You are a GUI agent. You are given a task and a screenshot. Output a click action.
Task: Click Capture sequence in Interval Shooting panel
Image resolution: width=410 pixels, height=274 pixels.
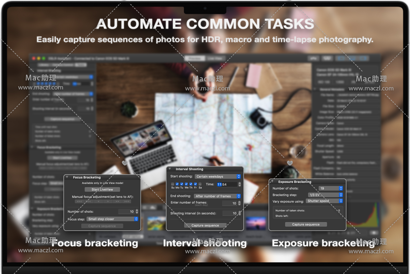pos(205,225)
